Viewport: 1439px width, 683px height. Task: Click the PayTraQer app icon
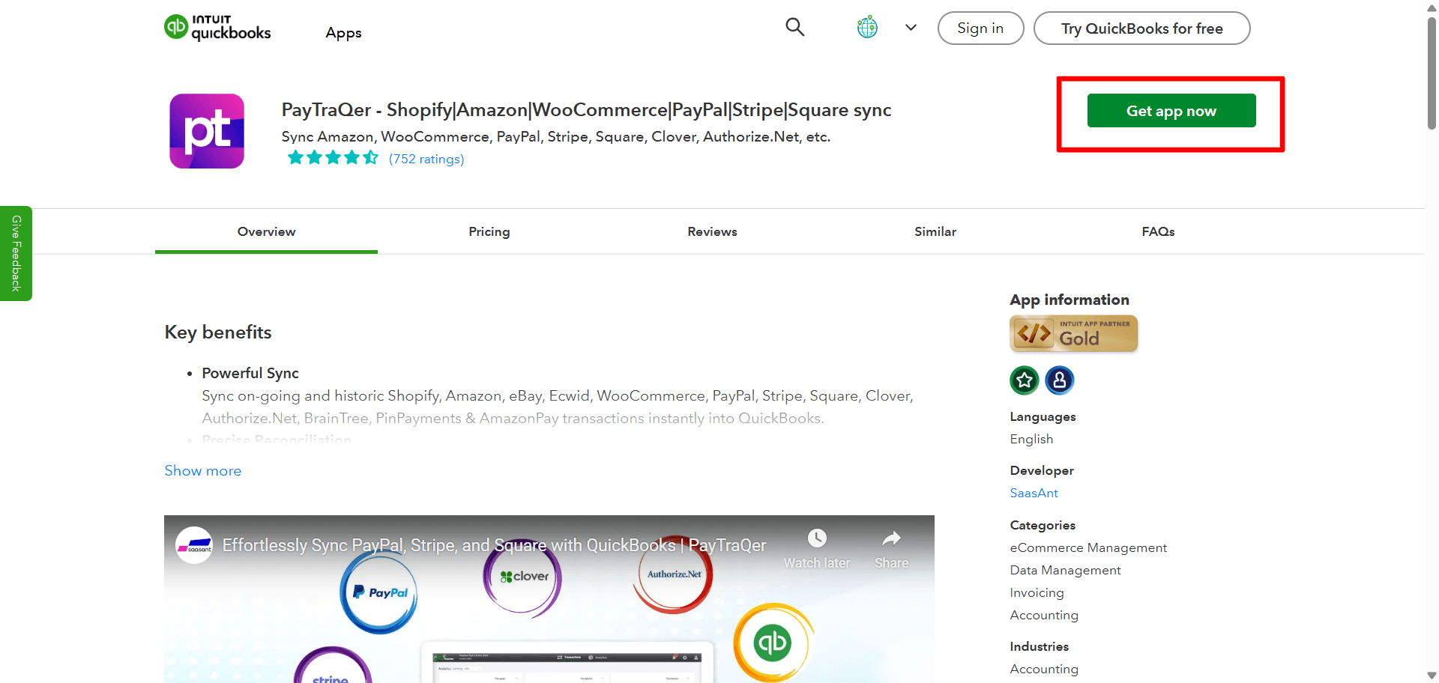[x=207, y=130]
